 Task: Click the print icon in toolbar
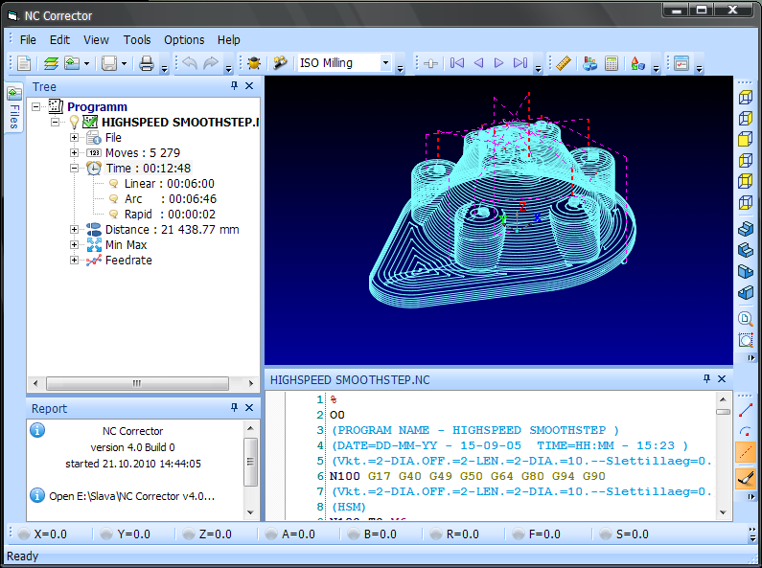[x=147, y=63]
